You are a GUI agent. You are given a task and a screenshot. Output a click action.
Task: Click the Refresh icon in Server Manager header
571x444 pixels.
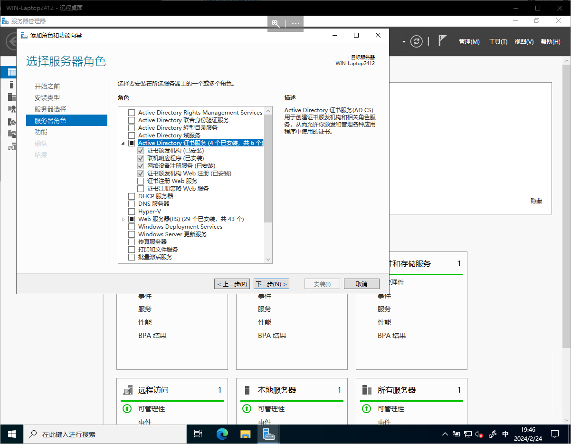[x=417, y=41]
